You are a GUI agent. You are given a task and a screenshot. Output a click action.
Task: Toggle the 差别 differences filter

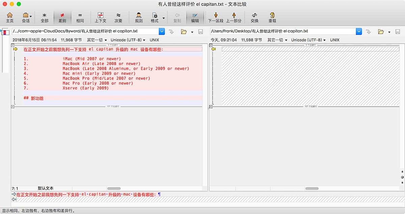(62, 18)
